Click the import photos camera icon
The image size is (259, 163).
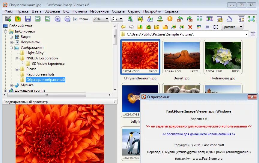coord(8,19)
